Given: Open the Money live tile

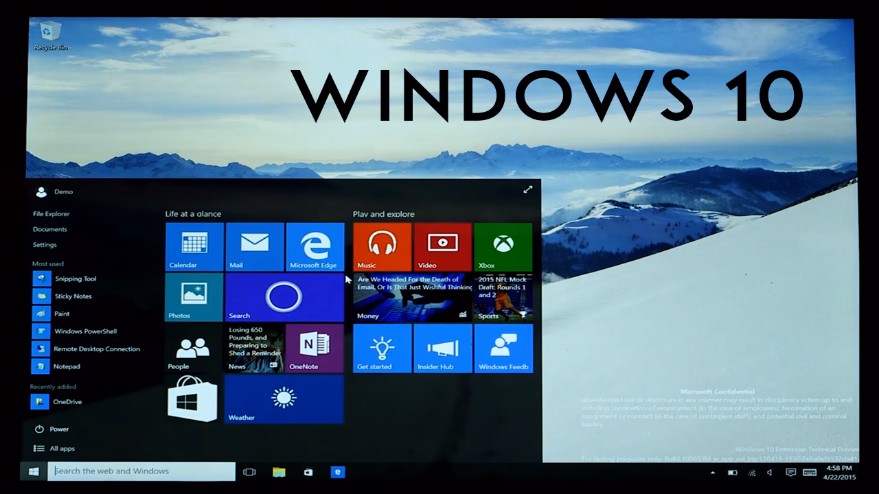Looking at the screenshot, I should [412, 298].
